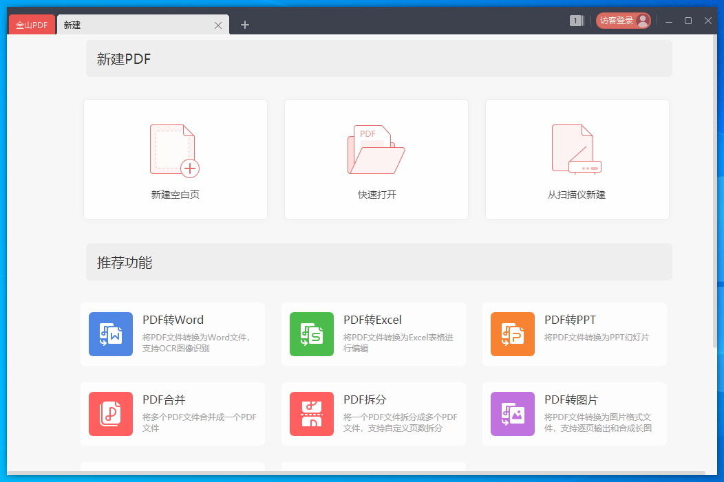
Task: Click the 从扫描仪新建 scanner icon
Action: tap(577, 149)
